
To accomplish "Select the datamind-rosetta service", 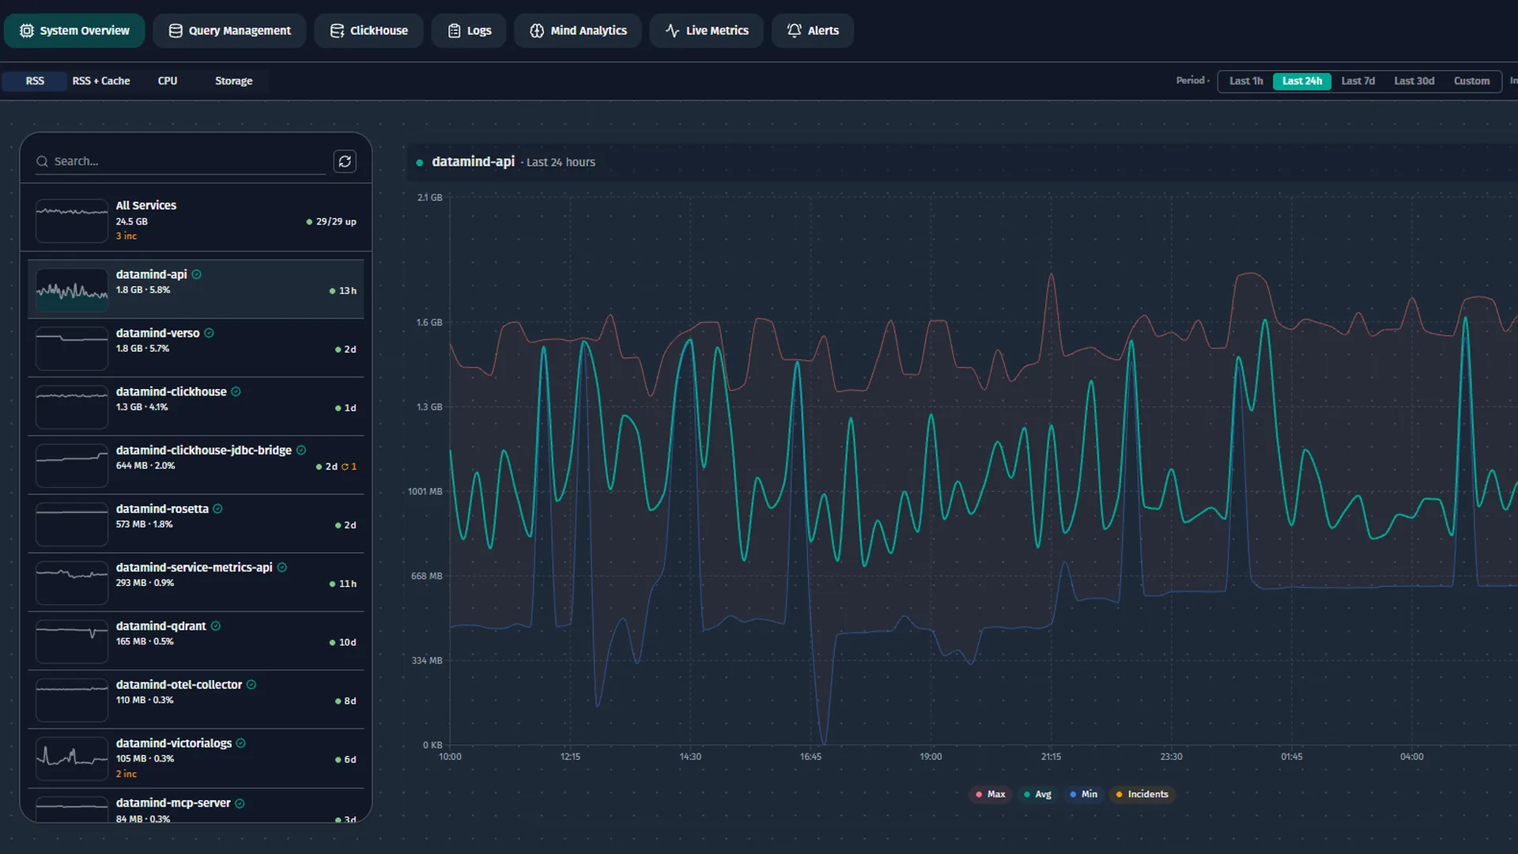I will click(196, 523).
